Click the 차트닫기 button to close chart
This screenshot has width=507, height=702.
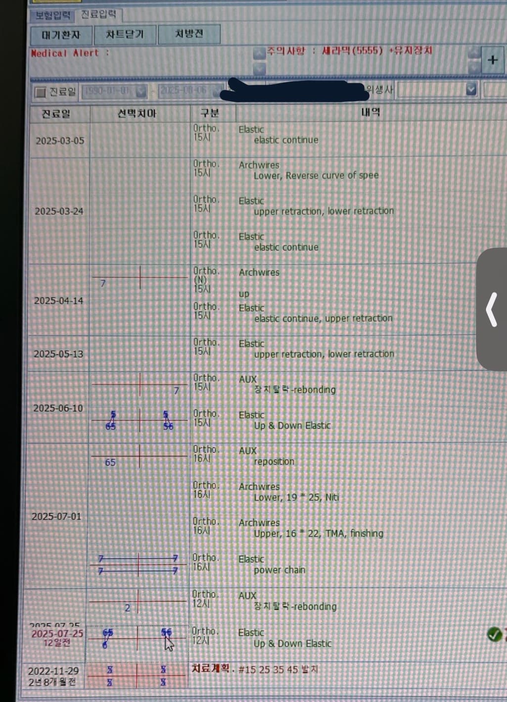pos(124,35)
